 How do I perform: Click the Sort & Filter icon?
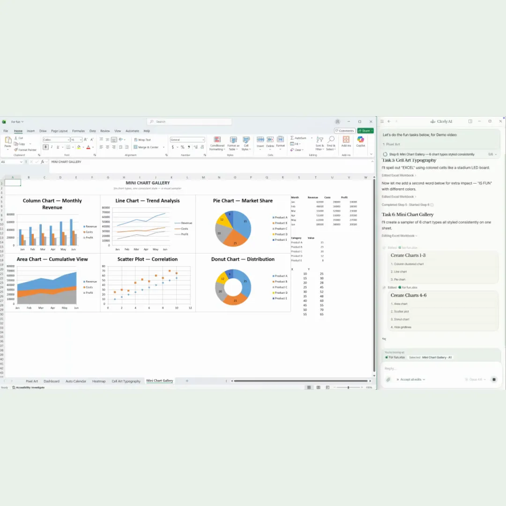point(320,140)
